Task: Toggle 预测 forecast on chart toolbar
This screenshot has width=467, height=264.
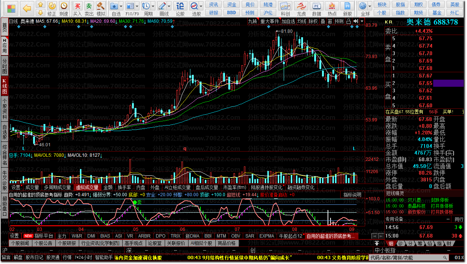Action: pyautogui.click(x=339, y=21)
